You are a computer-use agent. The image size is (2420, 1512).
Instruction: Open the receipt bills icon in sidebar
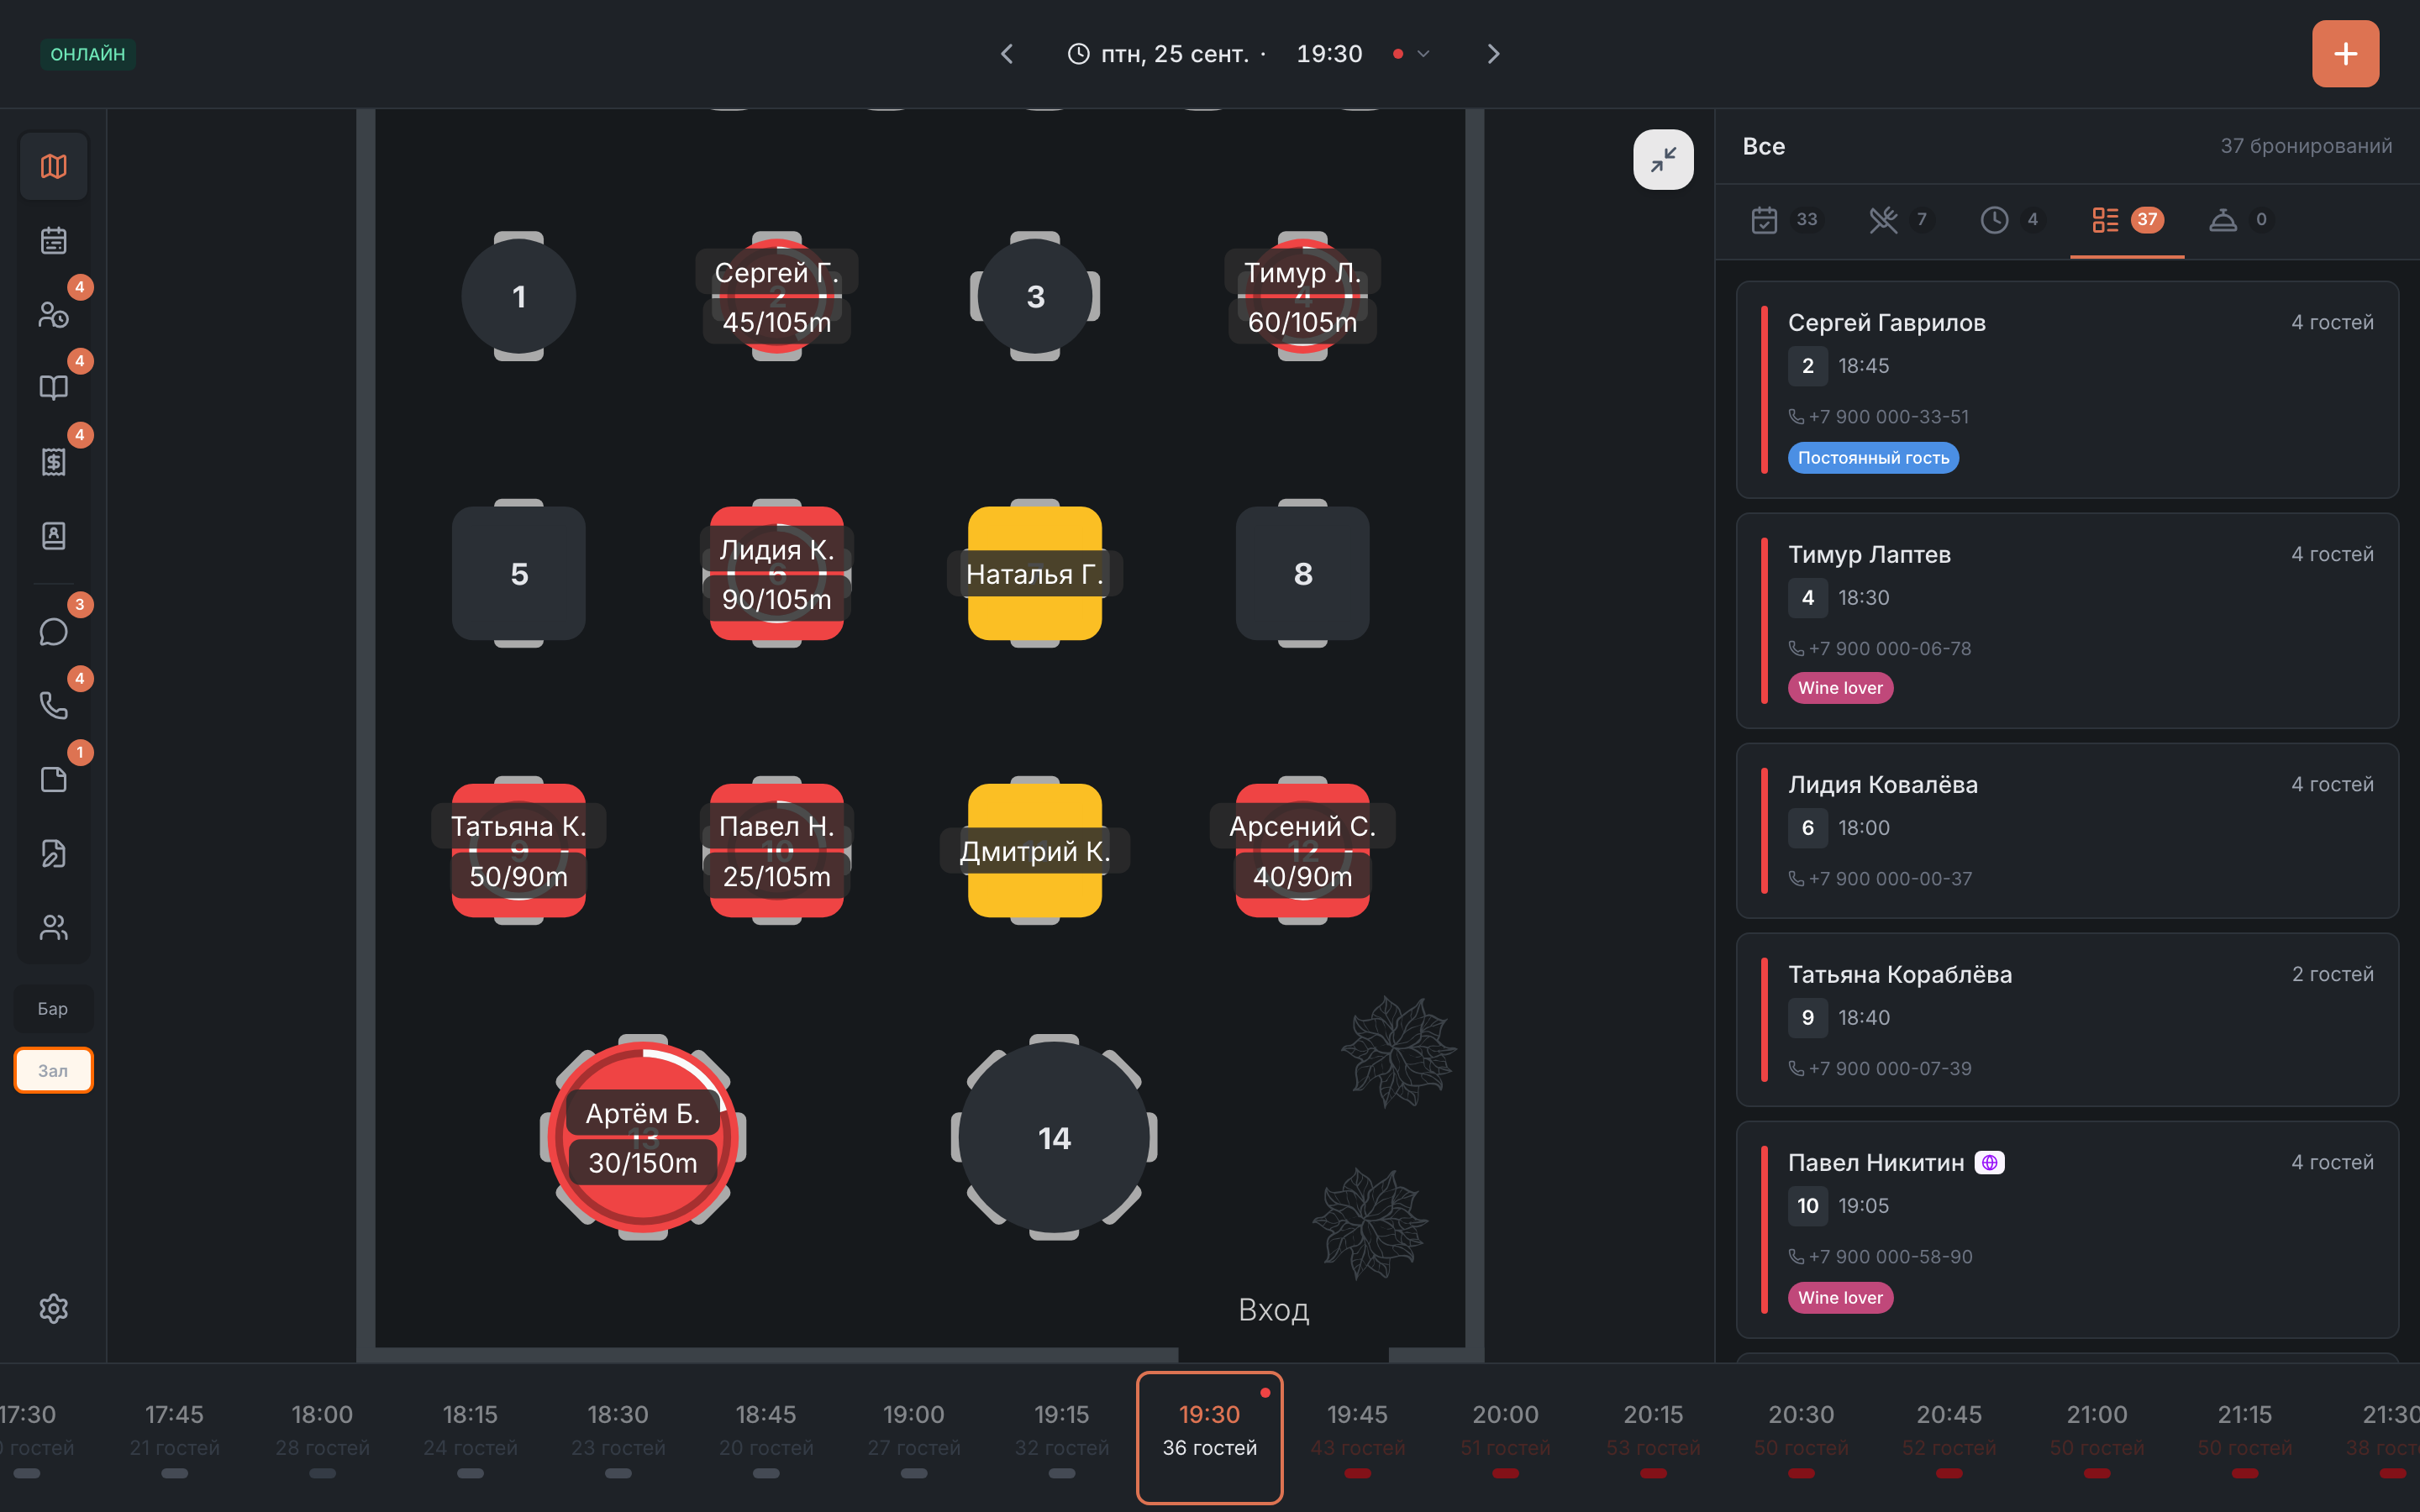tap(53, 462)
